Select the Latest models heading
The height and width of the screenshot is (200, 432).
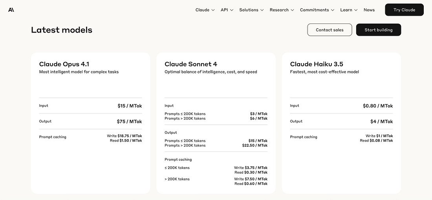point(62,30)
